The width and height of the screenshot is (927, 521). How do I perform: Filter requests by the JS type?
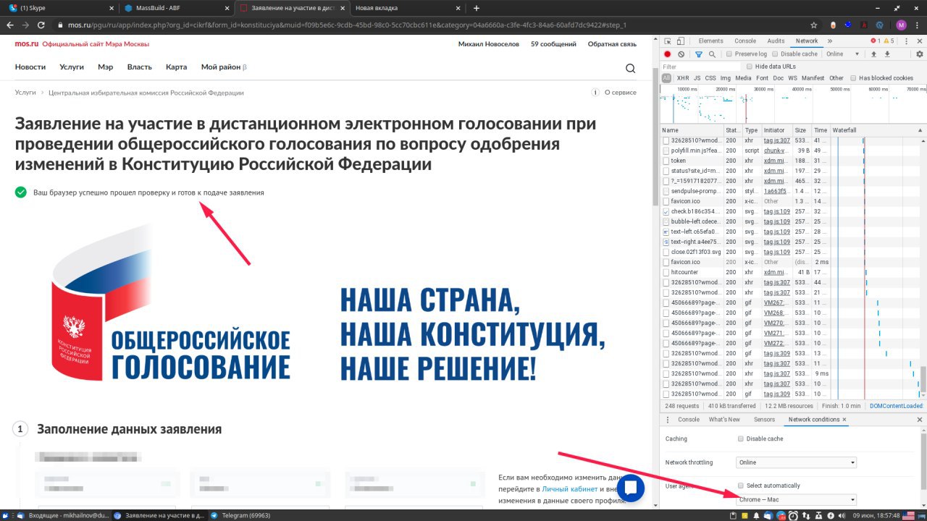point(697,78)
